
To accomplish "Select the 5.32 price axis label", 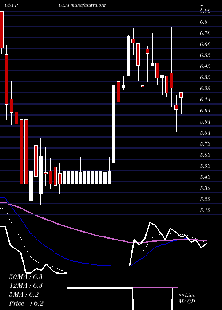I will (205, 188).
